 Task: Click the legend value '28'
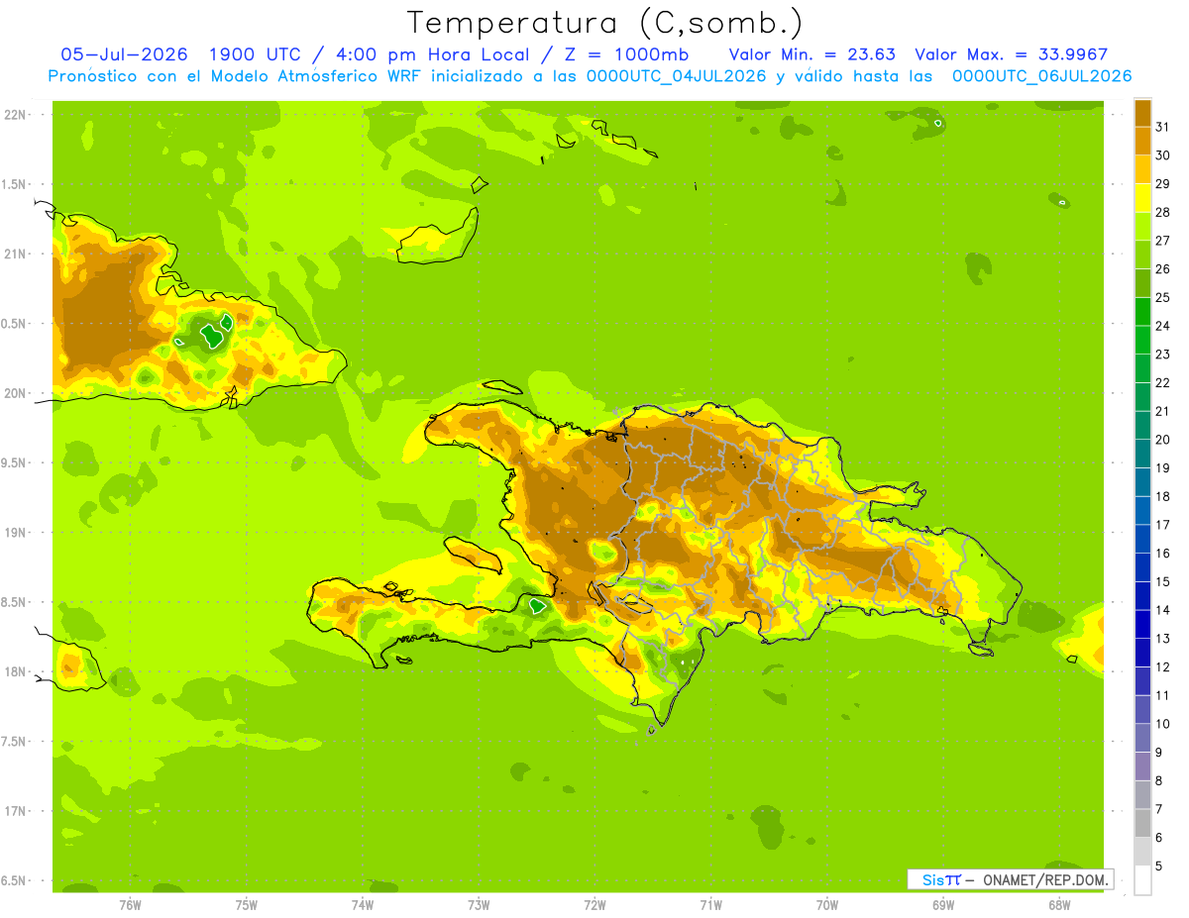coord(1162,212)
